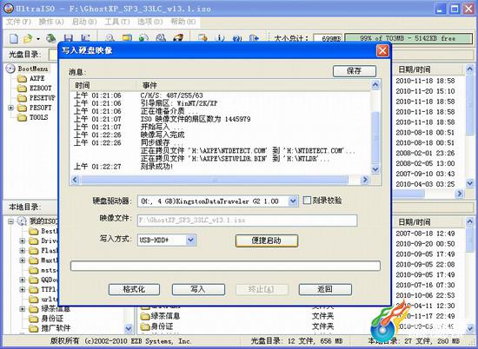
Task: Click the 便捷启动 button
Action: (x=267, y=240)
